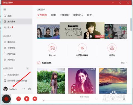Viewport: 133px width, 105px height.
Task: Click the 私人FM label
Action: coord(52,55)
